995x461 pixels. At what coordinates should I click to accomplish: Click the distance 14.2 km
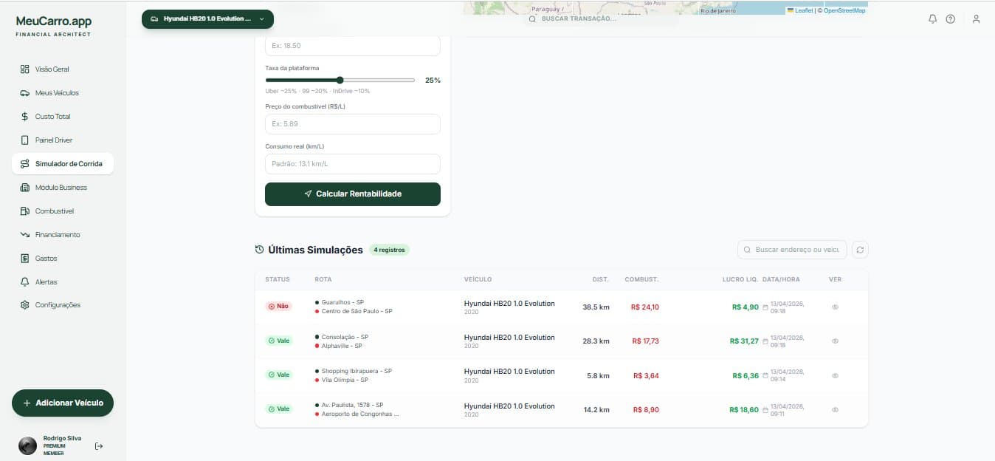tap(596, 410)
